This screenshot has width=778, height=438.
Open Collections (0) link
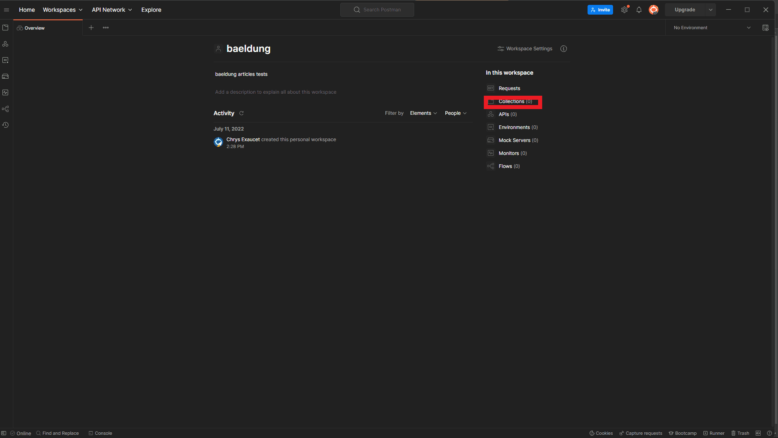pos(510,101)
